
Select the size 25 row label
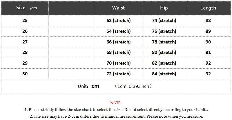pos(25,21)
